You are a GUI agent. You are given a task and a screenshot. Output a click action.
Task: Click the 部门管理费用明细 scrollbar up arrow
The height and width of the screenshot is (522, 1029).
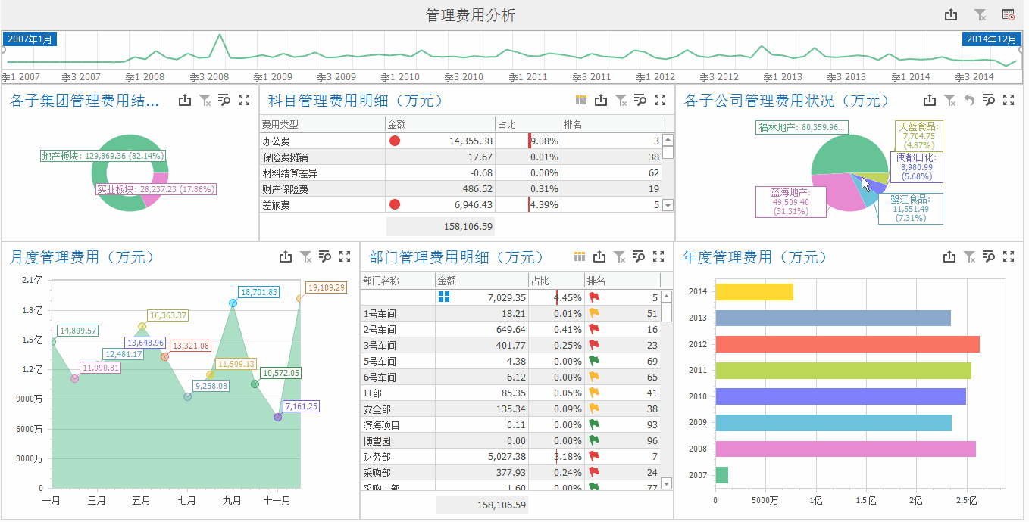[667, 297]
